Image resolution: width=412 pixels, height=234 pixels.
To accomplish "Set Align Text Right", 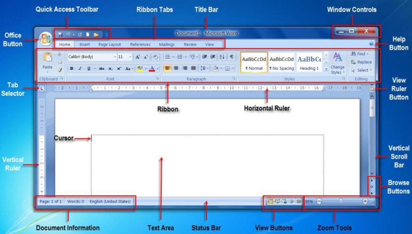I will click(185, 68).
